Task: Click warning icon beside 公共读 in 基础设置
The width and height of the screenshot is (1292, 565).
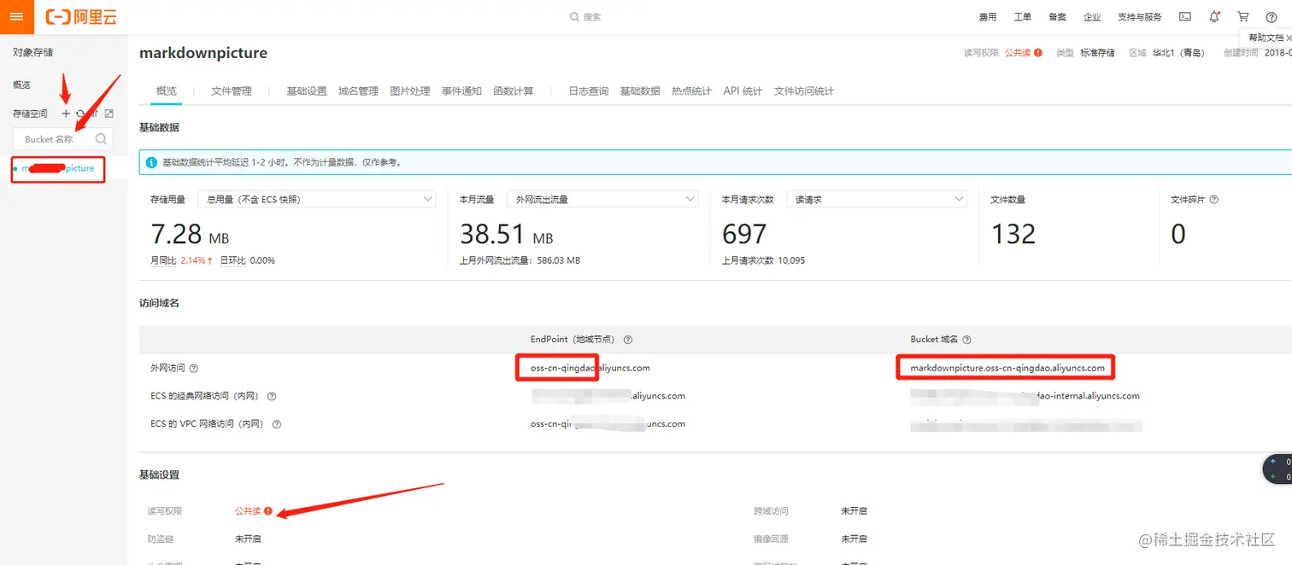Action: [267, 510]
